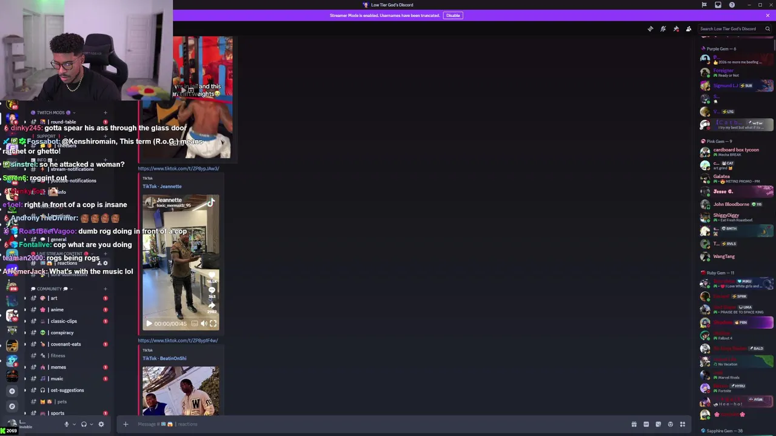The image size is (776, 436).
Task: Toggle notification settings bell icon
Action: pos(663,28)
